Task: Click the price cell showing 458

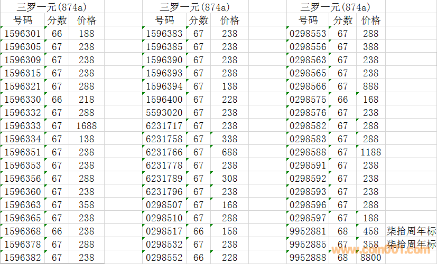Action: pyautogui.click(x=370, y=231)
